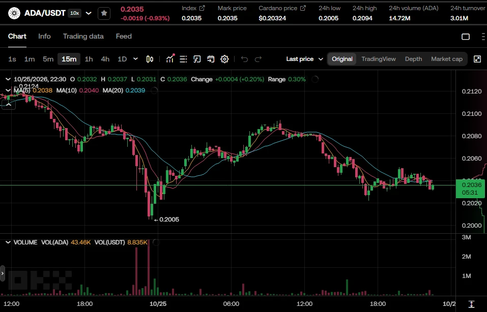Undo the last chart action
Screen dimensions: 487x312
pos(244,59)
